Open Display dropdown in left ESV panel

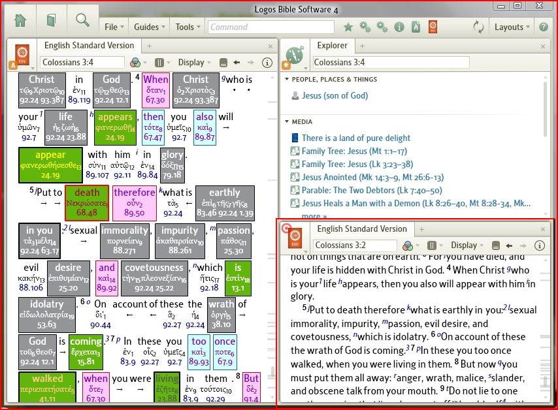coord(194,63)
